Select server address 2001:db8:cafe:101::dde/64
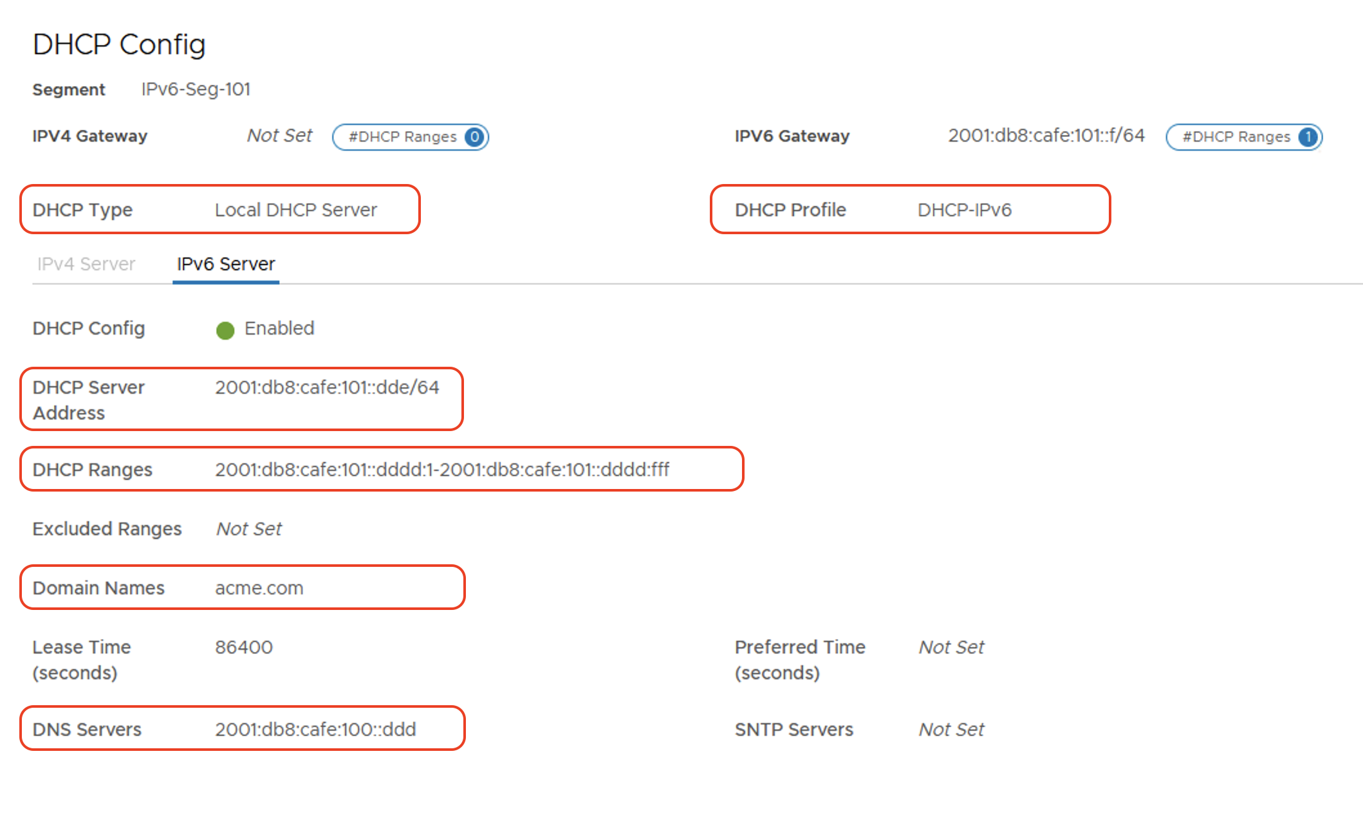Screen dimensions: 1363x821 point(327,387)
